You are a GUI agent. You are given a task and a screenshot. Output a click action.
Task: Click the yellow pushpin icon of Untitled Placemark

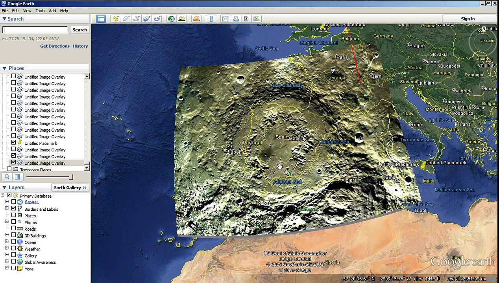(20, 143)
